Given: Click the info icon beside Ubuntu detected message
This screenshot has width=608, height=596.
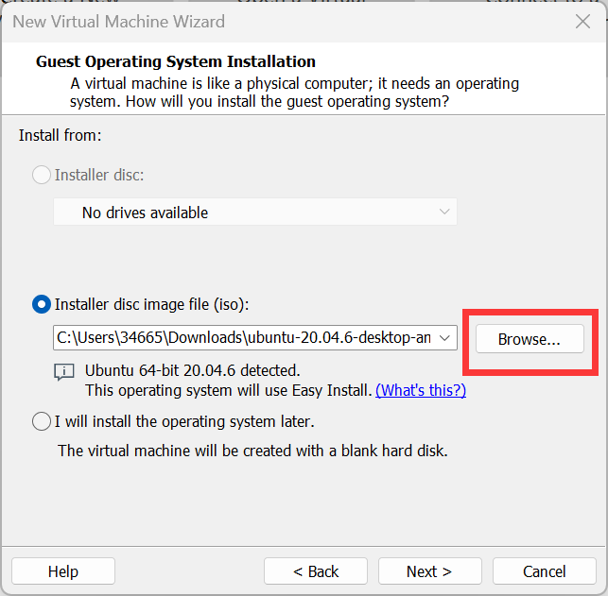Looking at the screenshot, I should coord(63,371).
